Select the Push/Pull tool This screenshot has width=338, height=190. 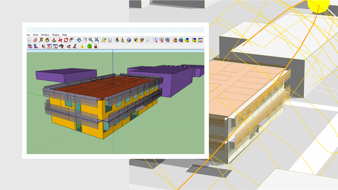tap(54, 40)
